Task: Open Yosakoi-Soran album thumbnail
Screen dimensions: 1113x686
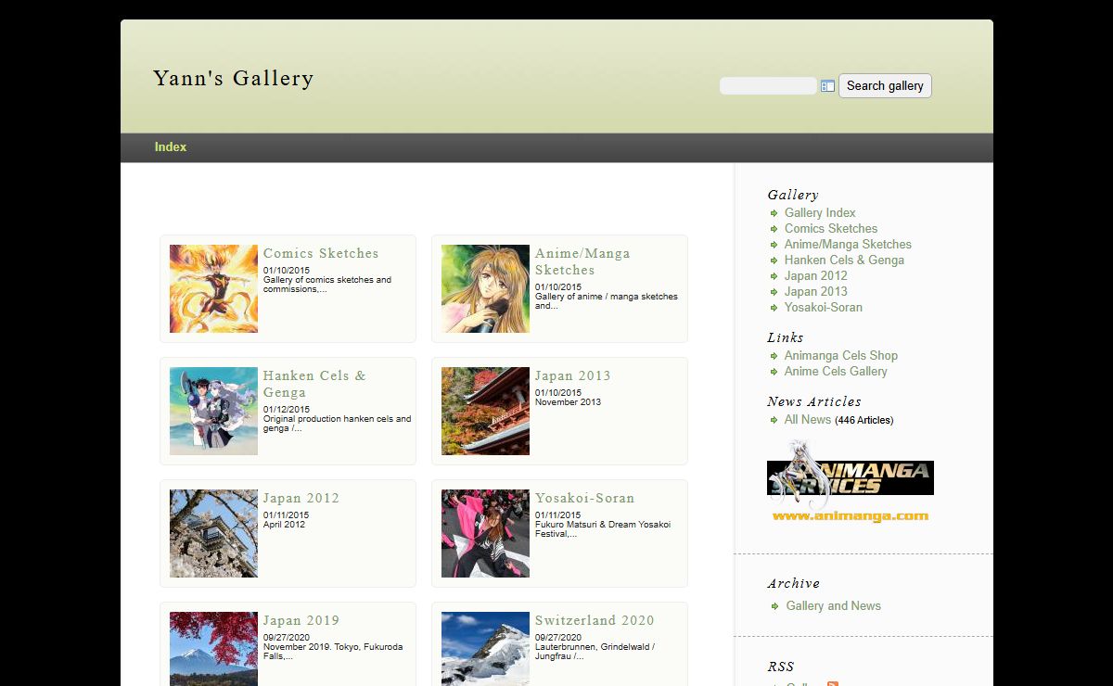Action: coord(485,533)
